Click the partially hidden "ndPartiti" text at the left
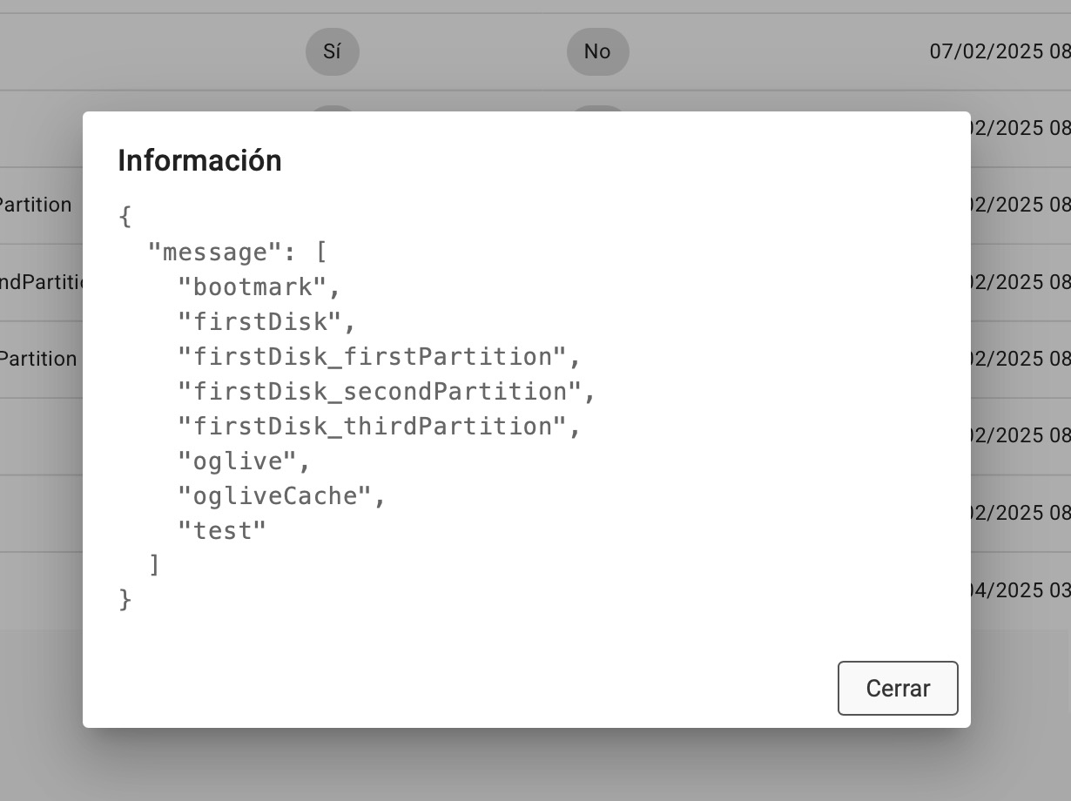This screenshot has width=1071, height=801. (x=42, y=282)
